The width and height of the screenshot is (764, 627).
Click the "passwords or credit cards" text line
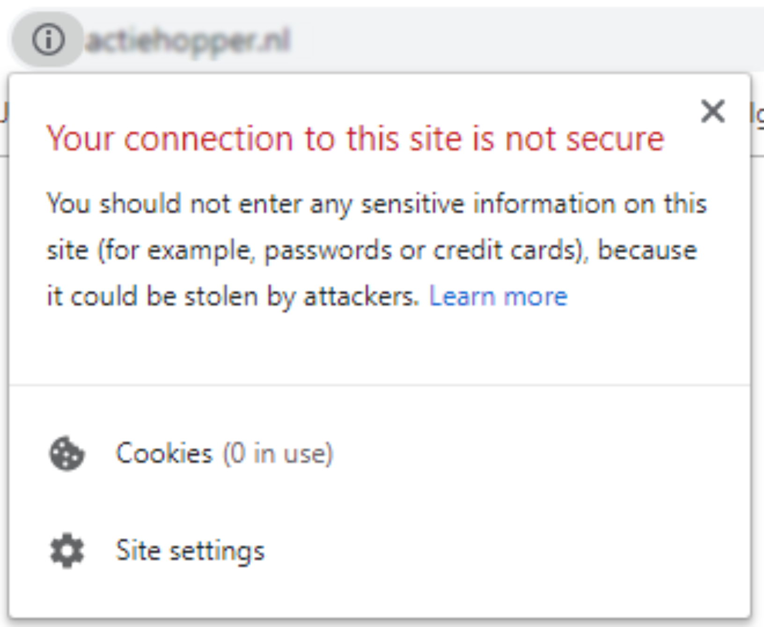[372, 250]
